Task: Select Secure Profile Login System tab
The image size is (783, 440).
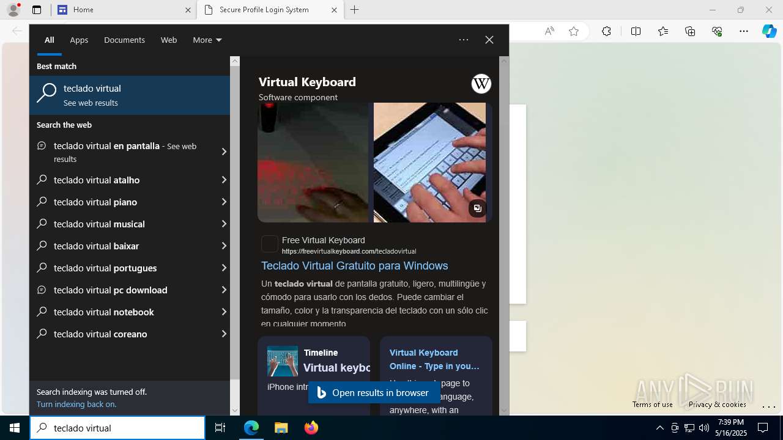Action: (270, 10)
